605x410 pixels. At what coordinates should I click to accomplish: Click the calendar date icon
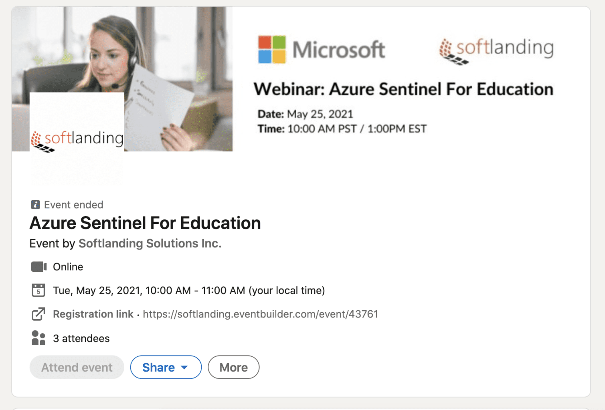(x=38, y=290)
